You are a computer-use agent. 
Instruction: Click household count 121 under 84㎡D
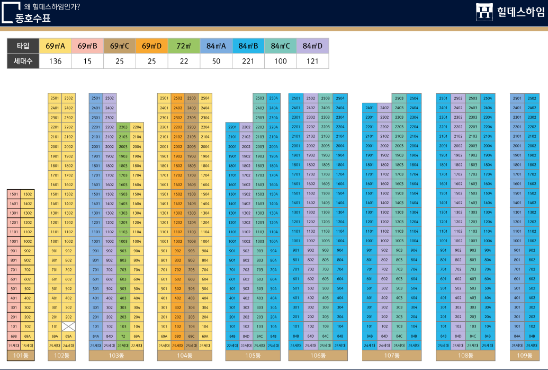[312, 61]
